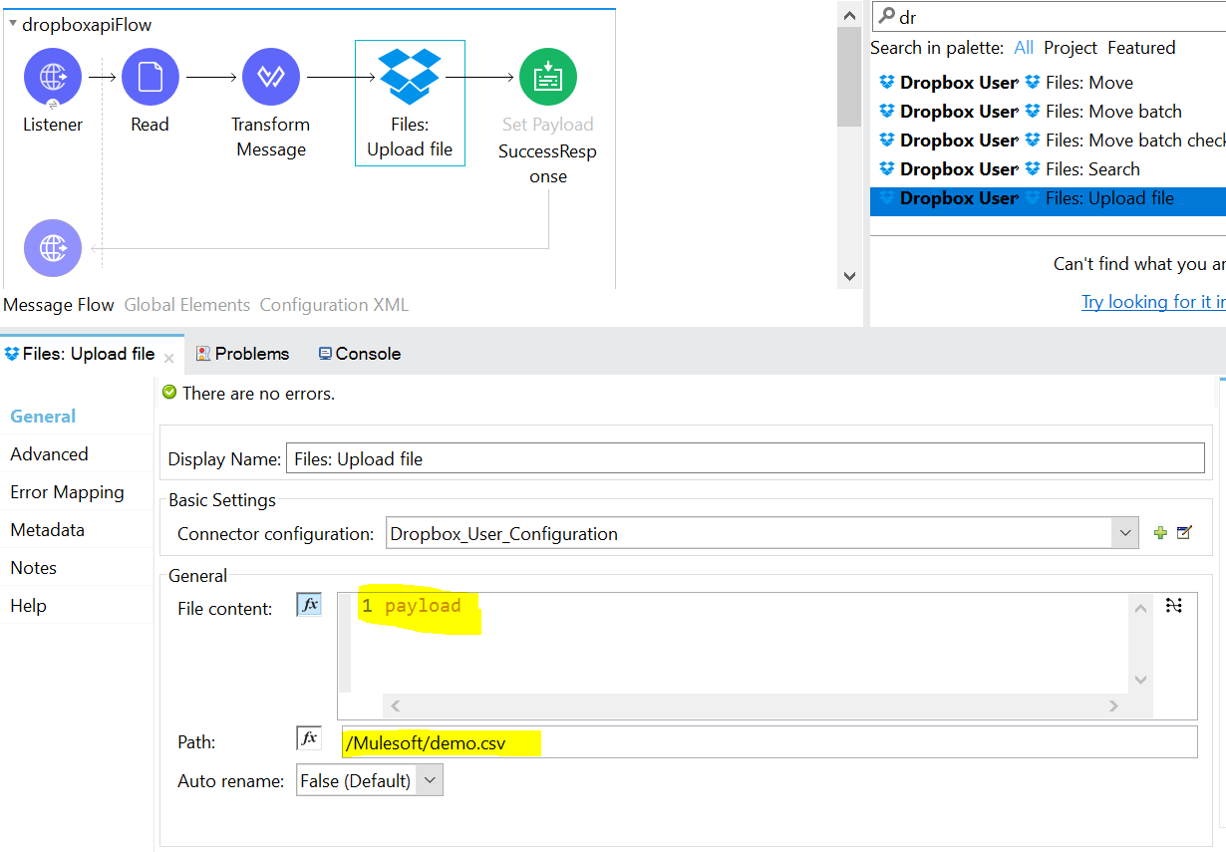Click in the Path input field
Viewport: 1226px width, 852px height.
pos(767,742)
